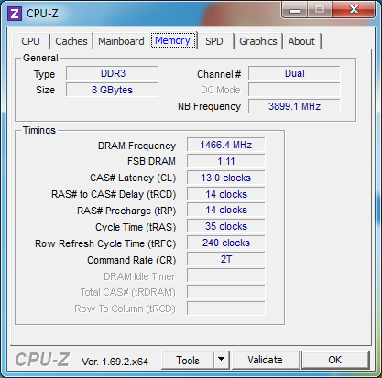The image size is (382, 378).
Task: Click the Validate button
Action: point(266,360)
